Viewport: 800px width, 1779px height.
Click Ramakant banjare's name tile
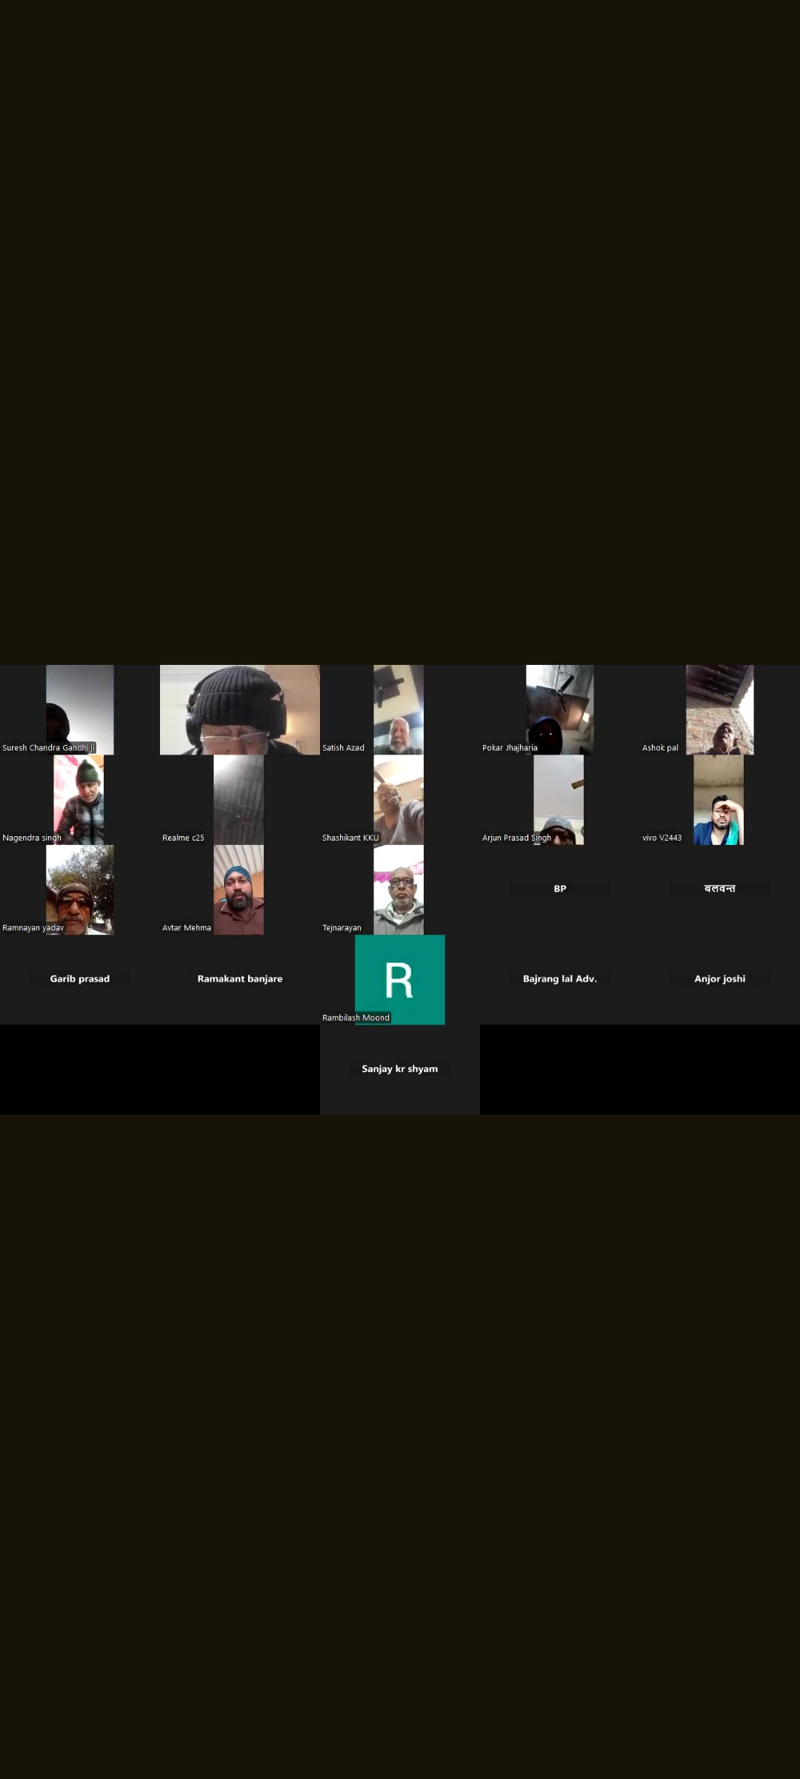pyautogui.click(x=240, y=979)
